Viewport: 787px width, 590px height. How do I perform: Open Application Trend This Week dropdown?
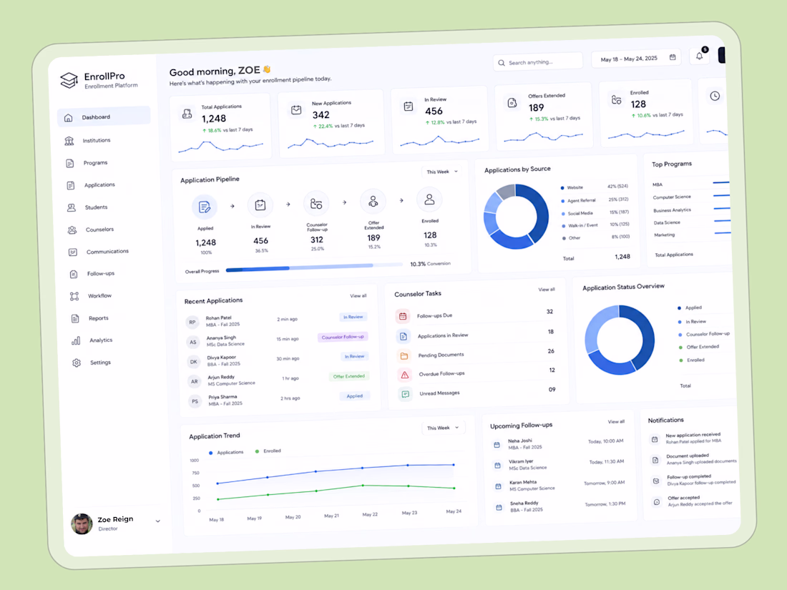pyautogui.click(x=443, y=428)
